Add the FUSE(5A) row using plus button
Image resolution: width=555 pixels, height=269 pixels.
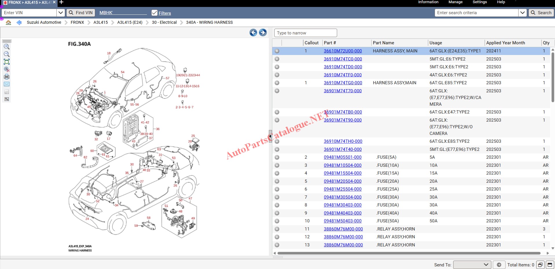tap(277, 157)
